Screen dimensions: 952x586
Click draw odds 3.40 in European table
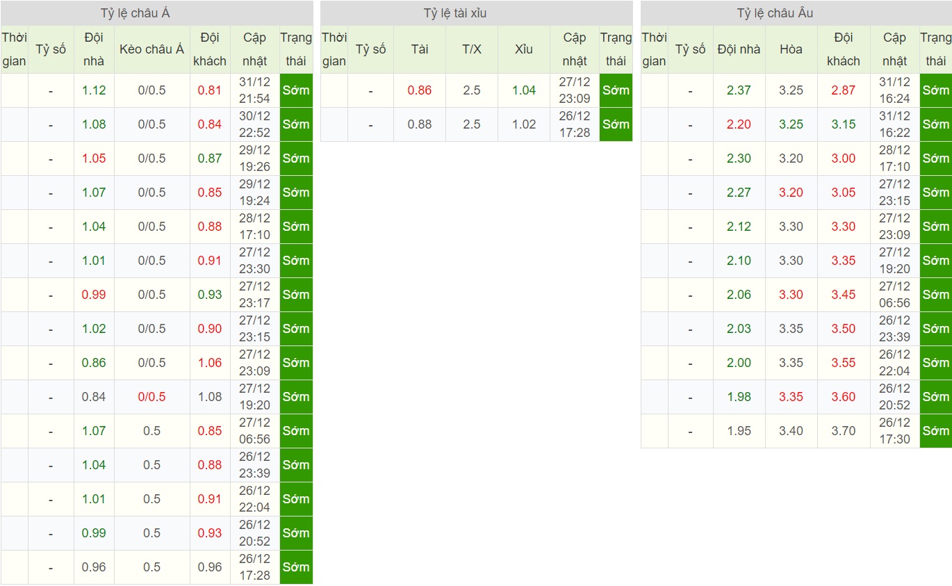791,431
